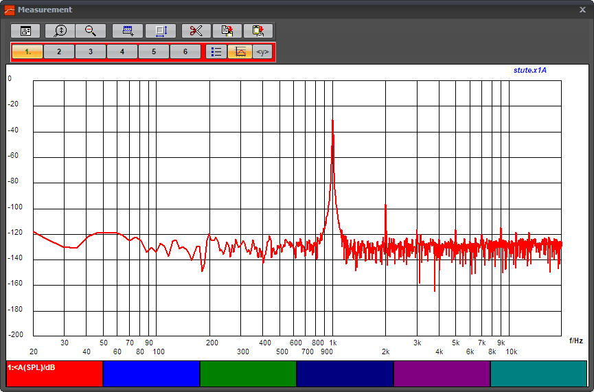Click the 10k frequency axis label
Viewport: 594px width, 392px height.
(512, 352)
